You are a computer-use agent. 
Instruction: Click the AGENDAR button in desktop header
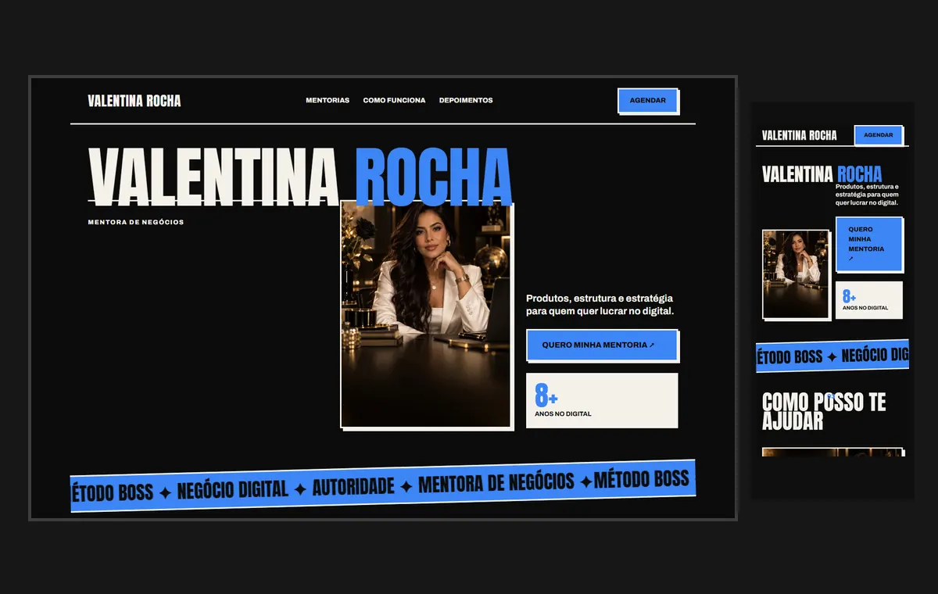(x=648, y=101)
